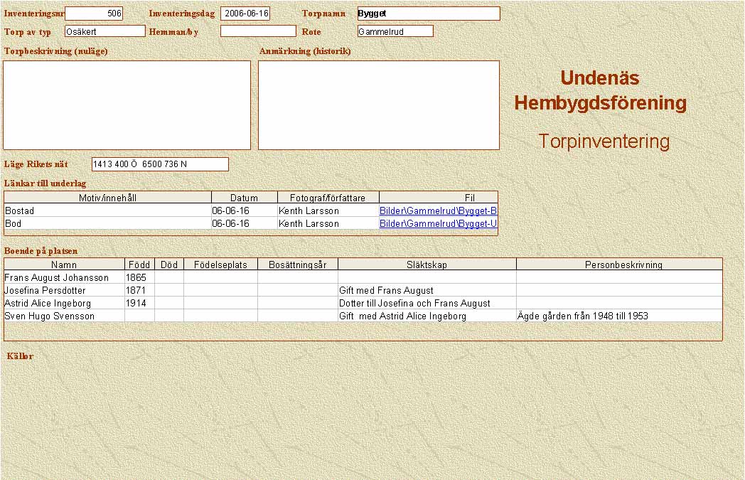Click Sven Hugo Svensson's Personbeskrivning cell
This screenshot has width=745, height=480.
coord(618,316)
